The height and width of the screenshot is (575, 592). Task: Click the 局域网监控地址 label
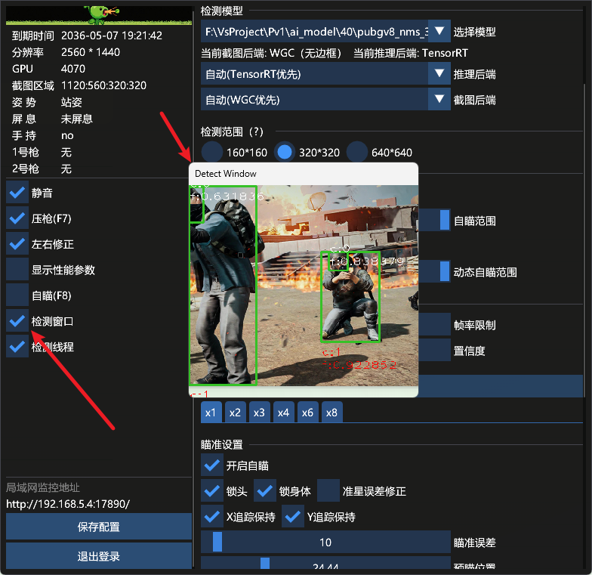pos(43,487)
